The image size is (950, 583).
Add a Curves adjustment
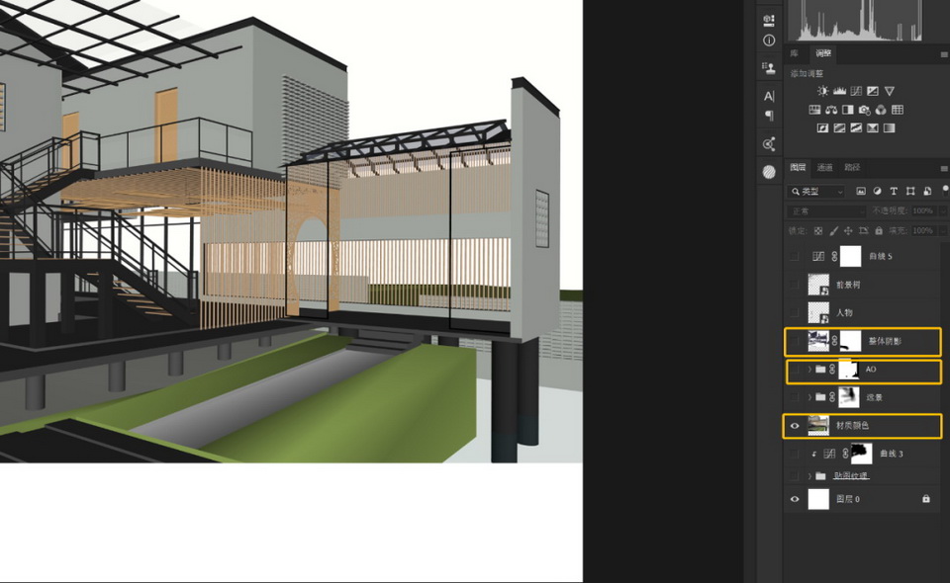[856, 91]
